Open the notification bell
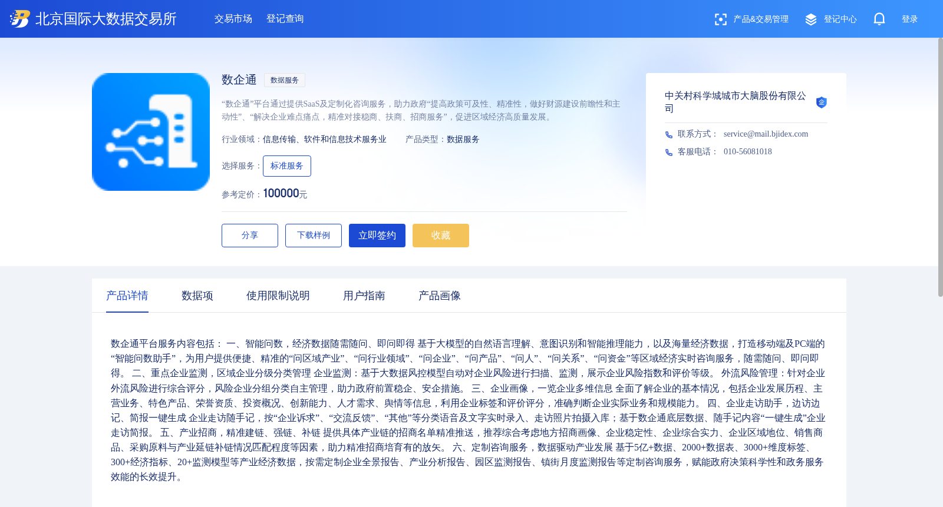 (879, 19)
